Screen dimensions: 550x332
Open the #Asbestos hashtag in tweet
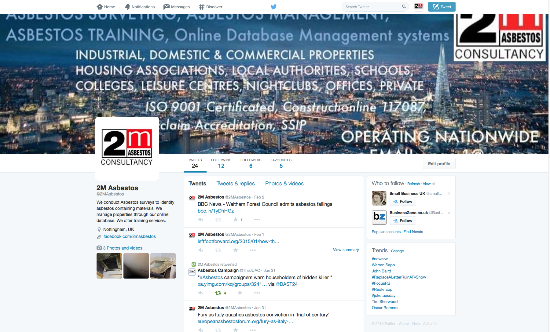[x=211, y=277]
